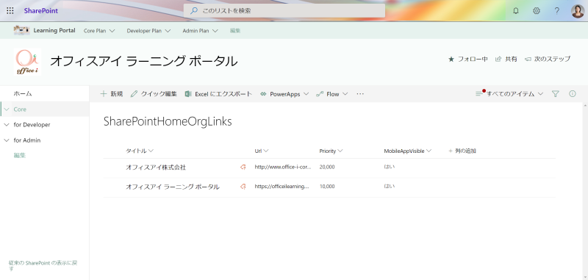Click 編集 in the top navigation

click(x=235, y=31)
